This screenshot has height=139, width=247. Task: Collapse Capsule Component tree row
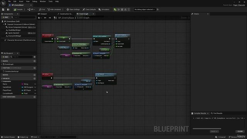(3, 24)
